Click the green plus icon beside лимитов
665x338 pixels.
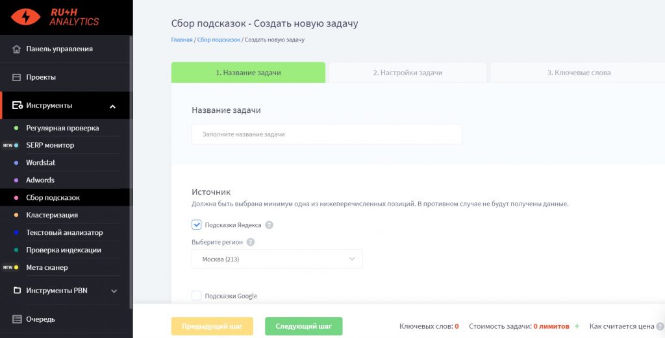click(x=577, y=326)
